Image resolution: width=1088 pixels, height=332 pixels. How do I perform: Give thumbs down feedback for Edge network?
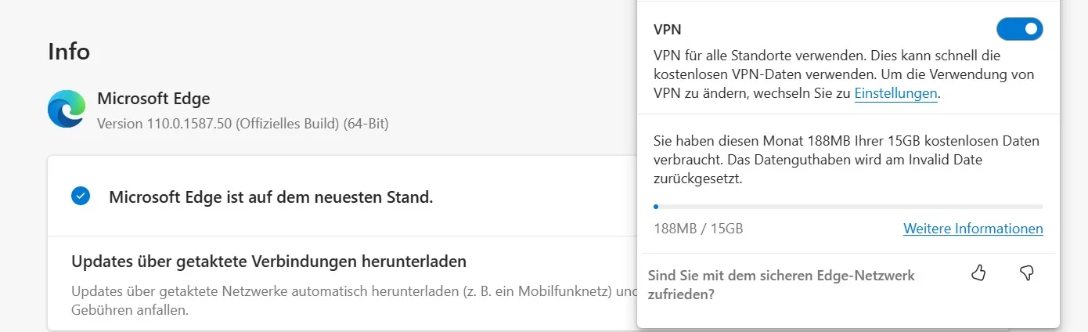coord(1027,272)
